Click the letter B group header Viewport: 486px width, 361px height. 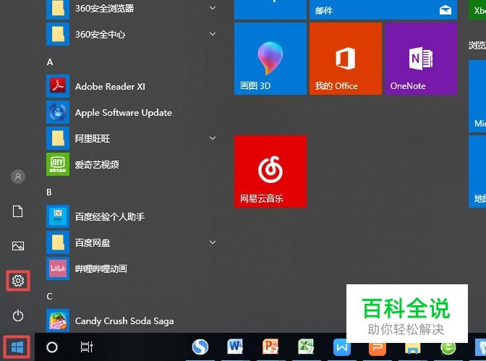coord(49,192)
